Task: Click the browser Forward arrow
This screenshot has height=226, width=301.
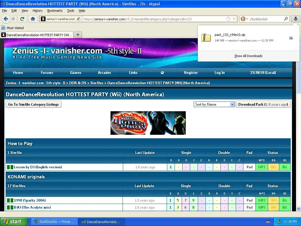Action: click(x=13, y=19)
